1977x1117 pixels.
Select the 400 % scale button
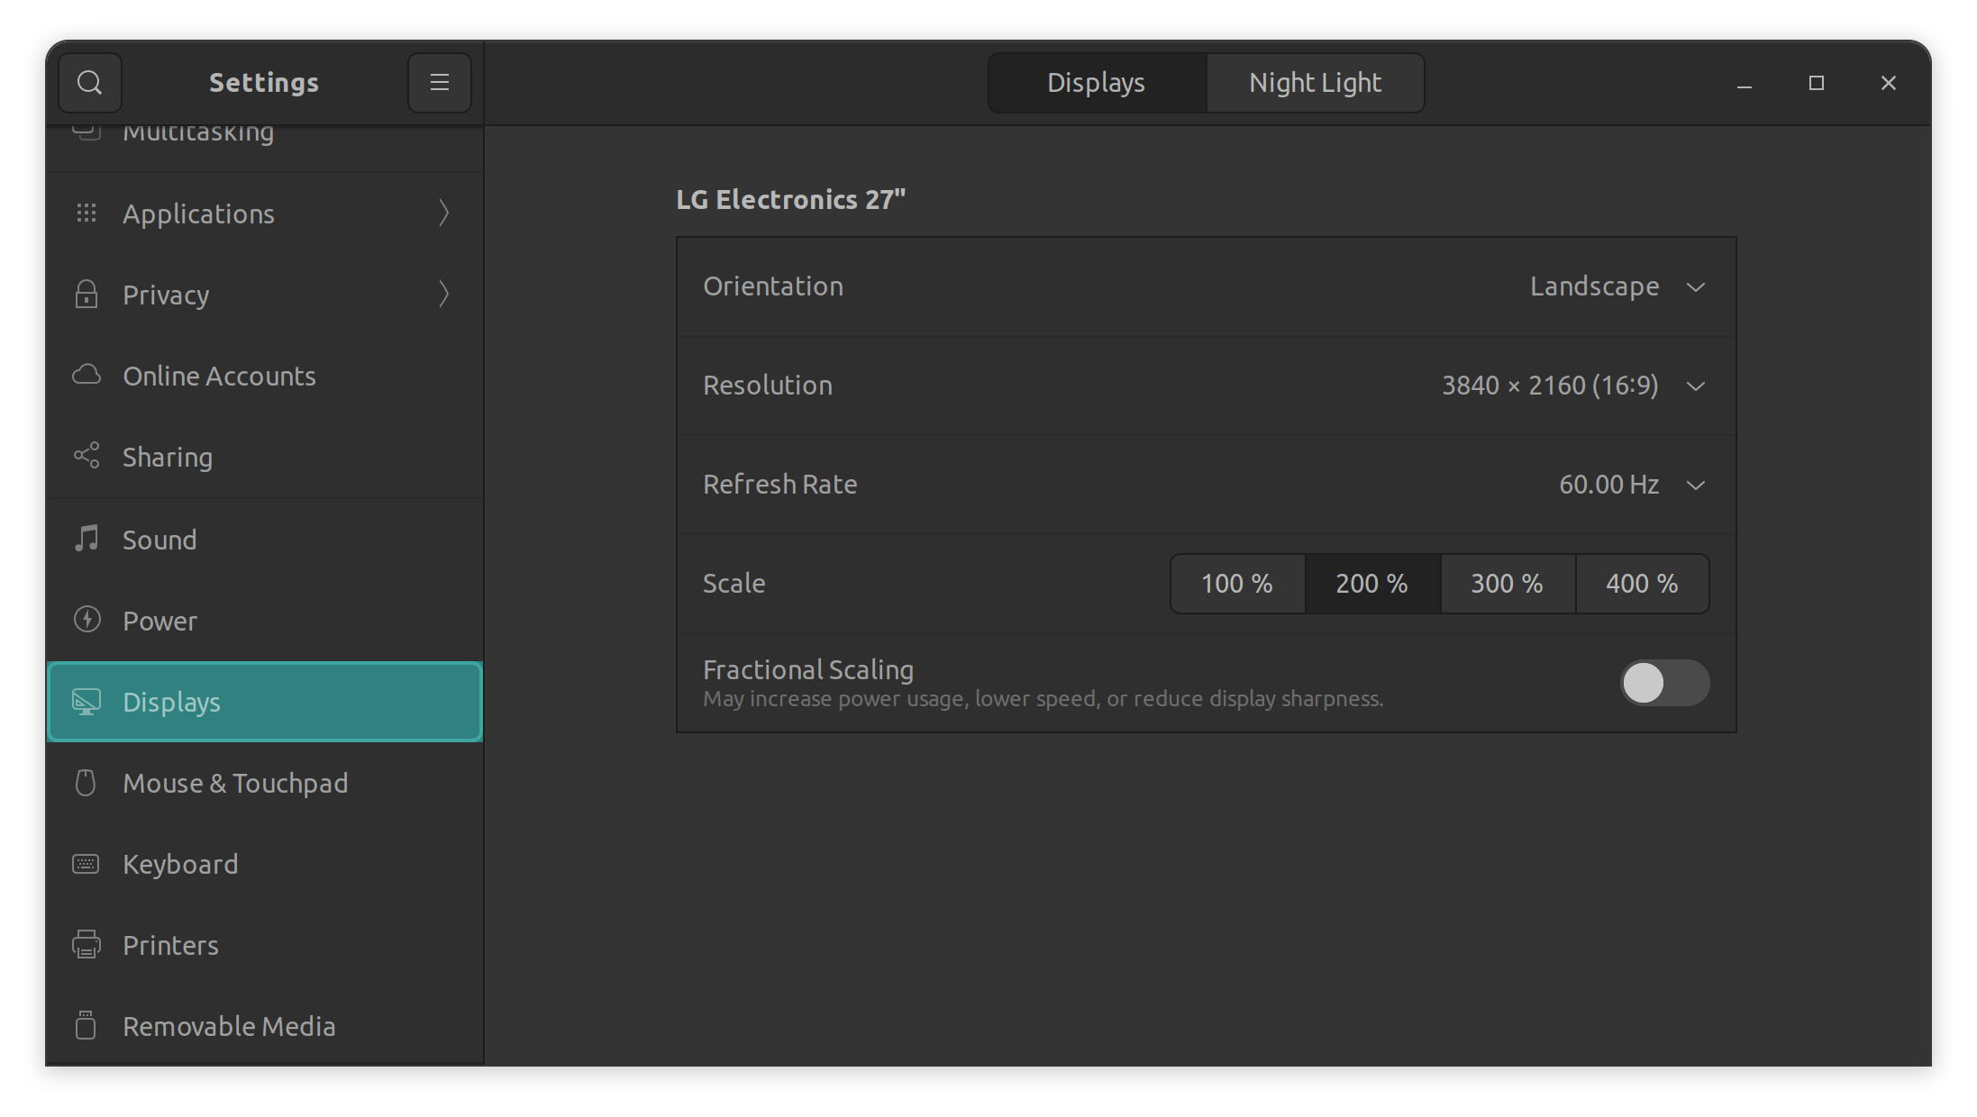click(1641, 584)
